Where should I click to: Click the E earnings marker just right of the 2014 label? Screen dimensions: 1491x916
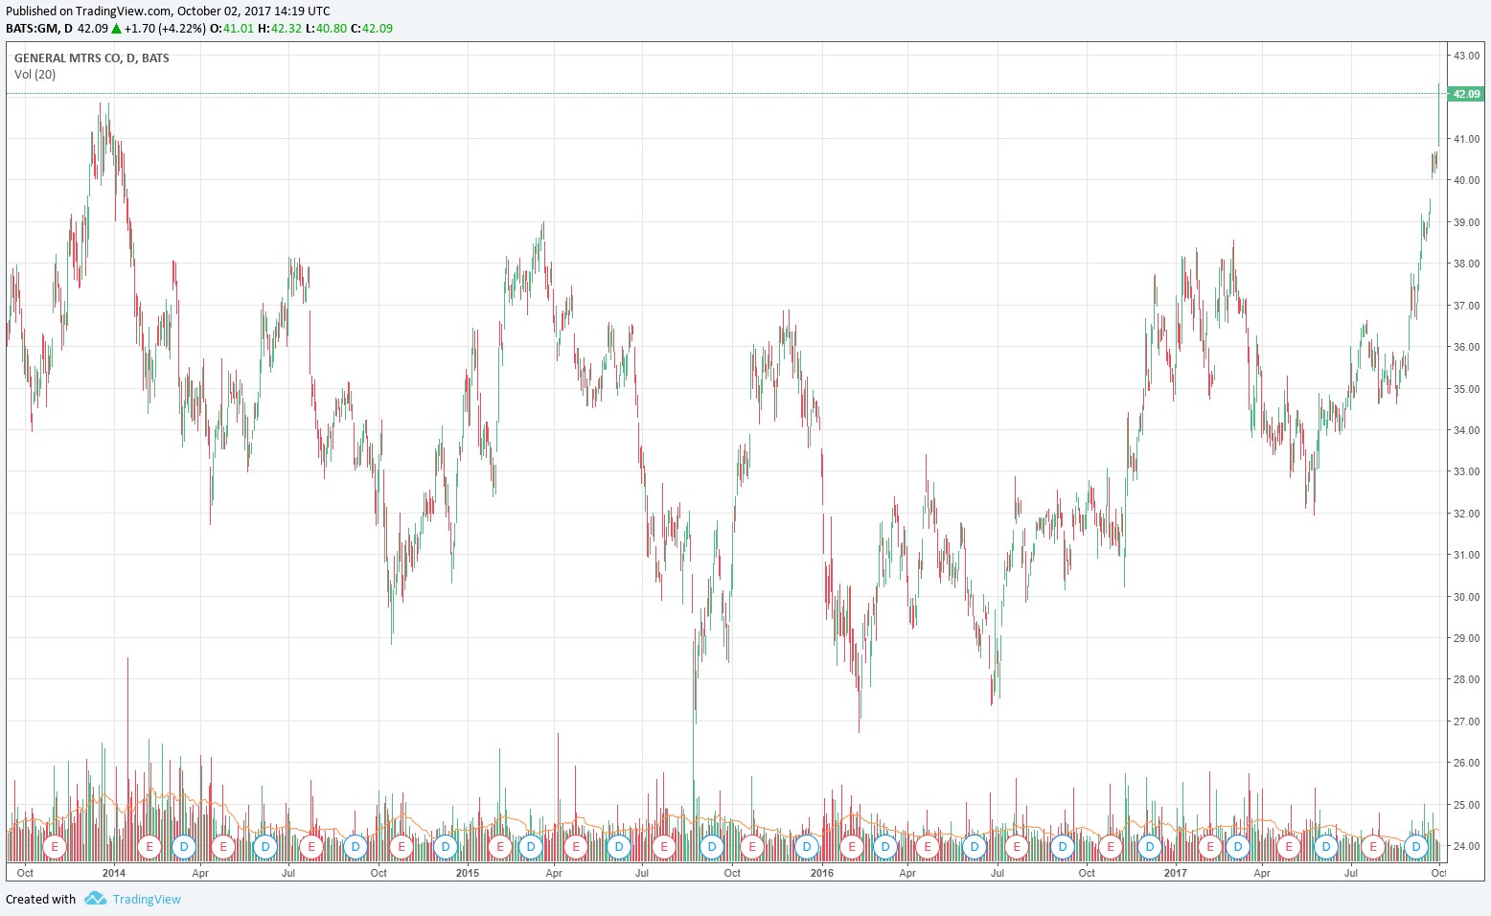click(149, 847)
